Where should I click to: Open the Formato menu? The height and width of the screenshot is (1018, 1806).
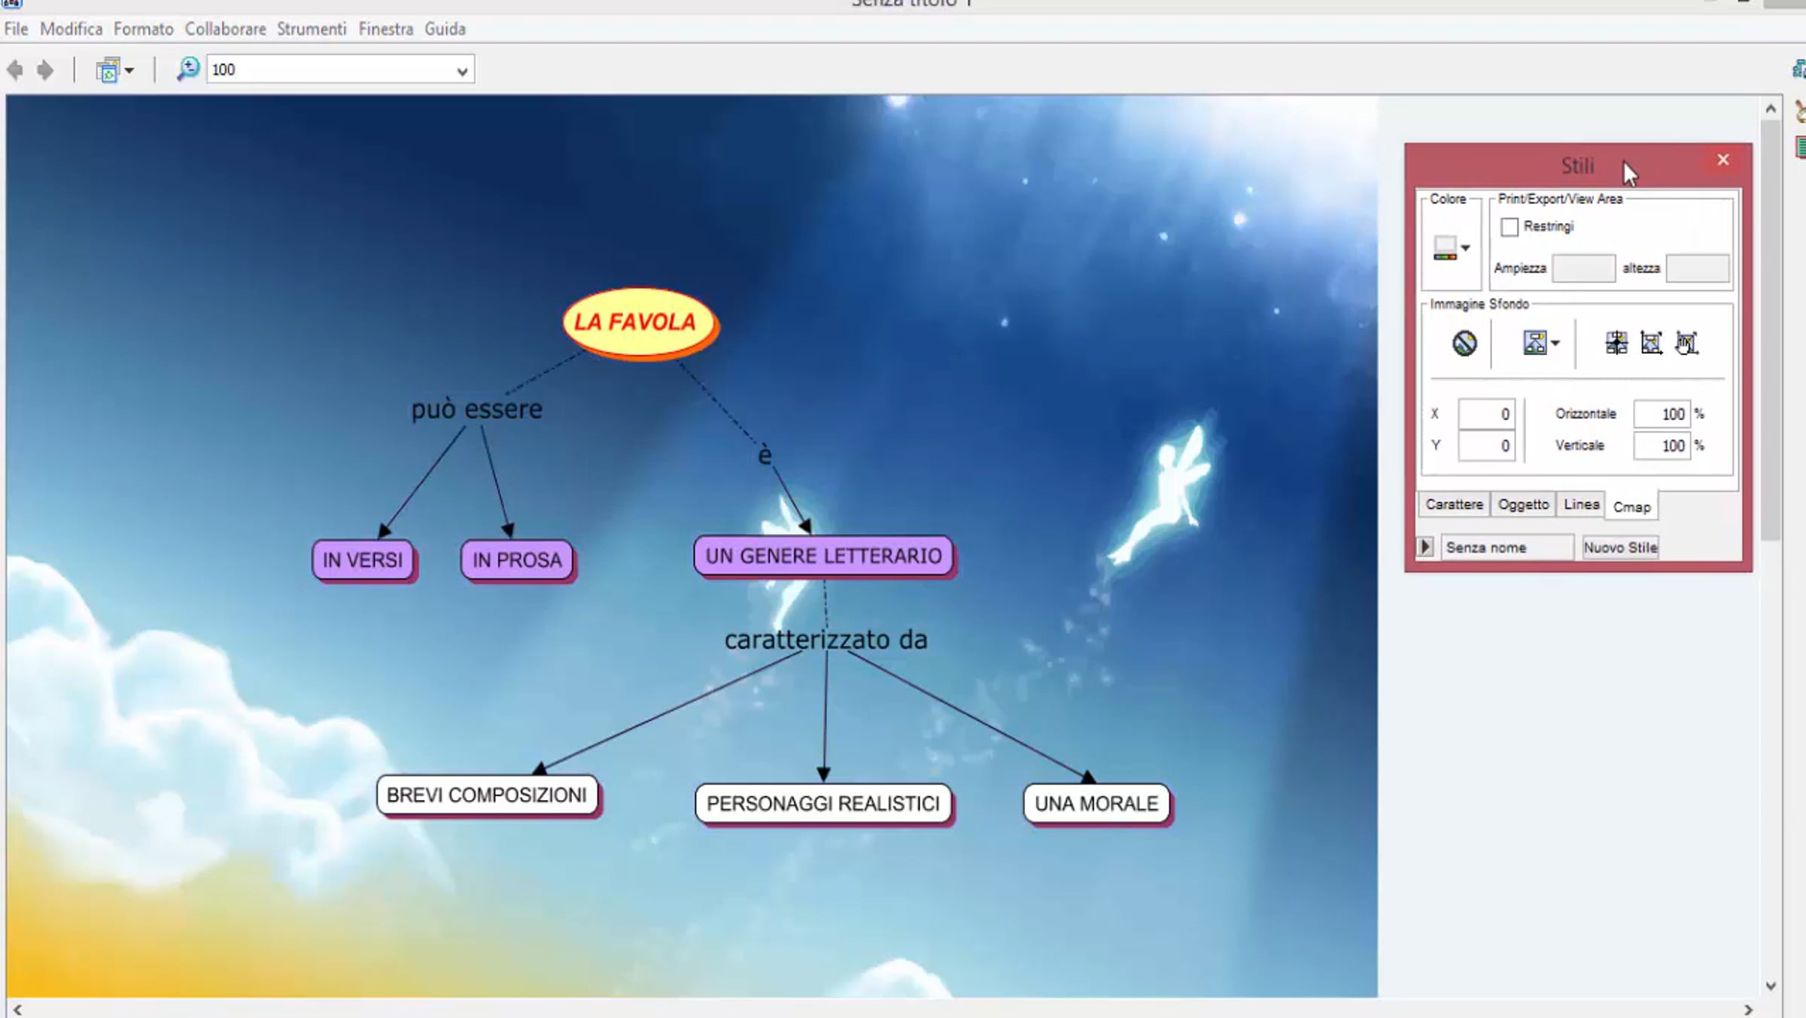143,29
